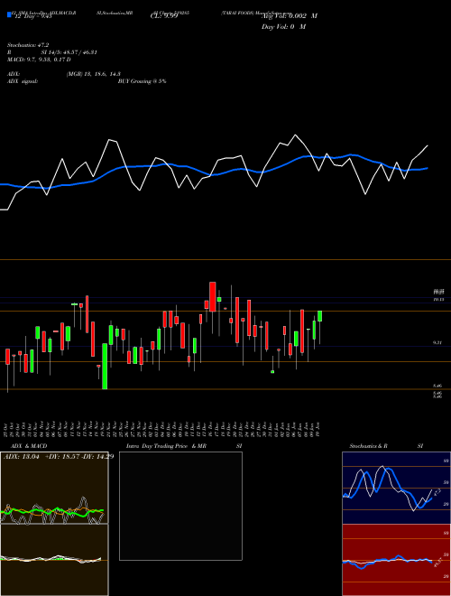This screenshot has height=596, width=451.
Task: Click the 9.31 price axis label
Action: point(437,343)
